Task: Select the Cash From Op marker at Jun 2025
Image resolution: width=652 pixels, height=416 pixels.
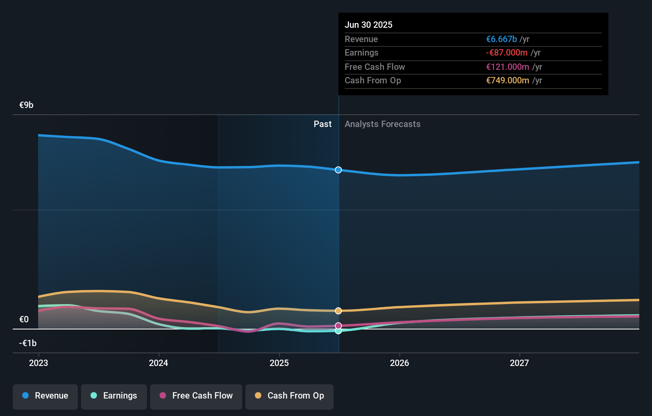Action: pos(338,311)
